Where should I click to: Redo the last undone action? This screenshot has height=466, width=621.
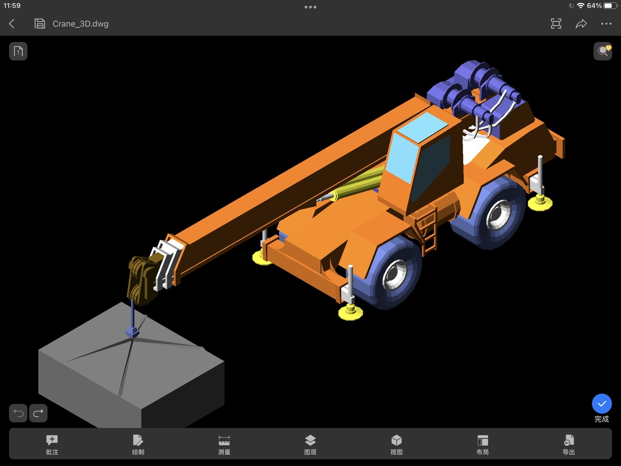[38, 413]
